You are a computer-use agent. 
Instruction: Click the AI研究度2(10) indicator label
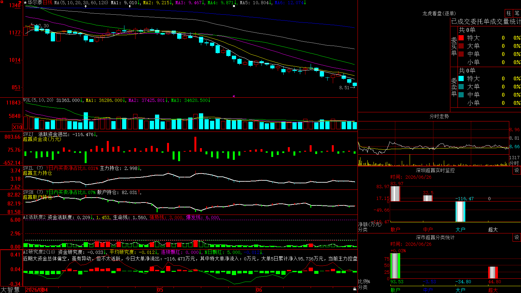(39, 252)
